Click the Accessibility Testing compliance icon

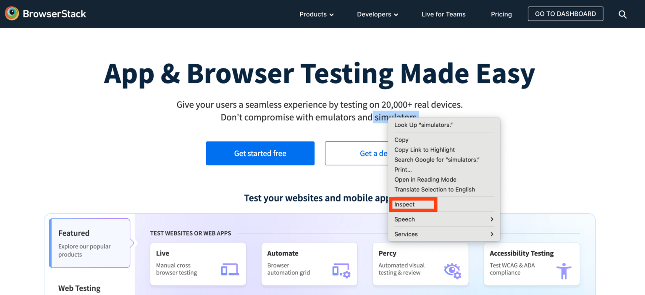click(564, 271)
